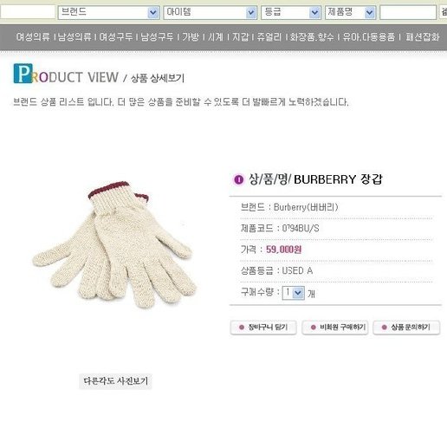Open the 등급 grade dropdown

[291, 12]
